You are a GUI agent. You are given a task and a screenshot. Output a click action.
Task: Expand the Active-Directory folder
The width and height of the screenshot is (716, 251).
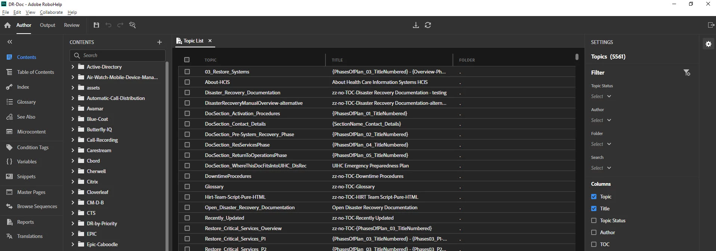[x=73, y=67]
